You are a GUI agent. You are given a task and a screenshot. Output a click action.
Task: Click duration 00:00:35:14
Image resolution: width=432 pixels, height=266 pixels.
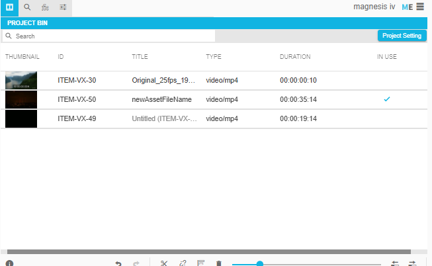pos(298,99)
